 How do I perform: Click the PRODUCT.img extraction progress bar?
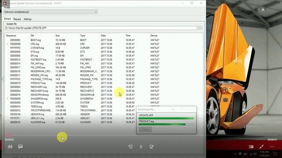pos(167,124)
